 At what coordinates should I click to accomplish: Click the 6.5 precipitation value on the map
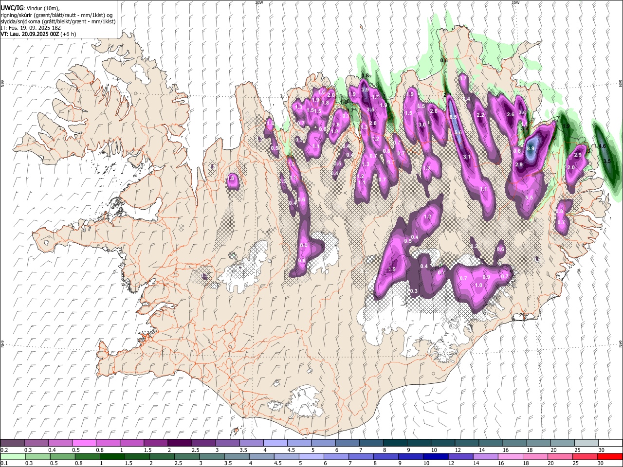(x=453, y=117)
